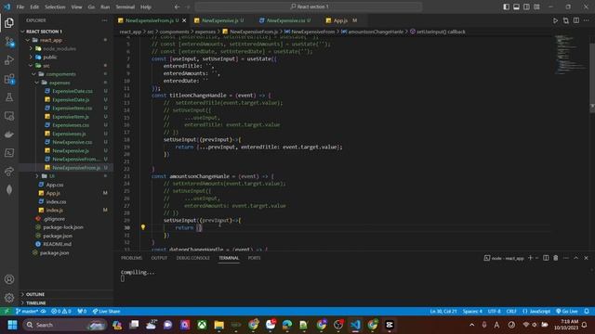The width and height of the screenshot is (595, 334).
Task: Click the notifications bell in status bar
Action: point(587,312)
